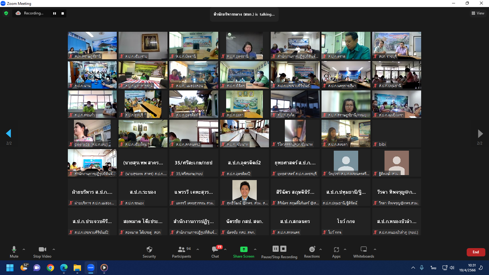Image resolution: width=489 pixels, height=275 pixels.
Task: Open Google Chrome from the taskbar
Action: (50, 268)
